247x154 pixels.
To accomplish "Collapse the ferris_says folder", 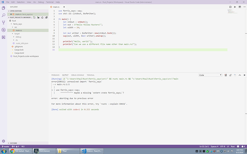I will pyautogui.click(x=11, y=24).
